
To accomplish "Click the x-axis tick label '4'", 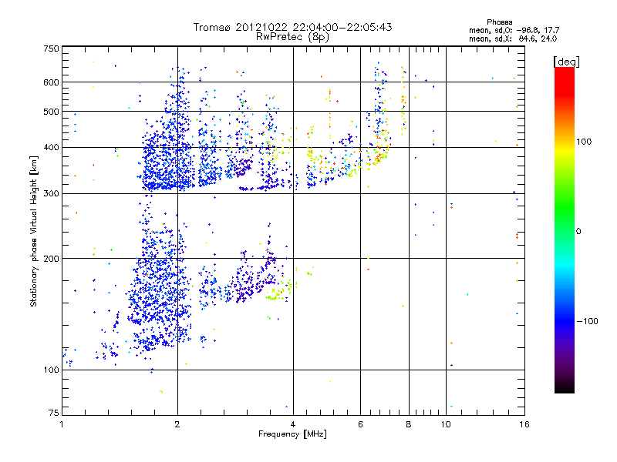I will pos(293,425).
